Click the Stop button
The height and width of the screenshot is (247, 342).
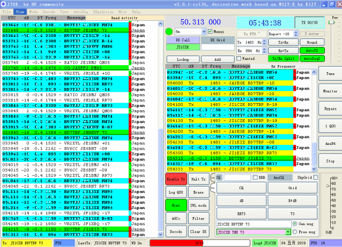[x=330, y=161]
